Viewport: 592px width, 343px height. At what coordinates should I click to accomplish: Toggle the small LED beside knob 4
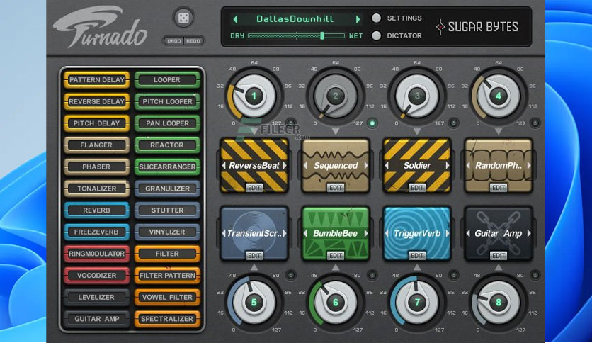click(x=535, y=123)
